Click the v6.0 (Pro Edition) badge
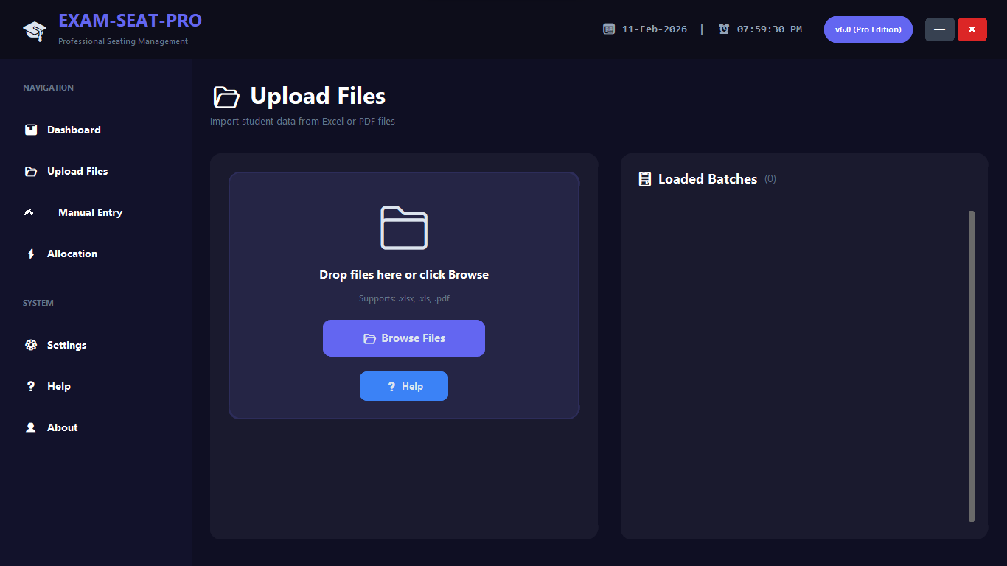1007x566 pixels. tap(868, 29)
